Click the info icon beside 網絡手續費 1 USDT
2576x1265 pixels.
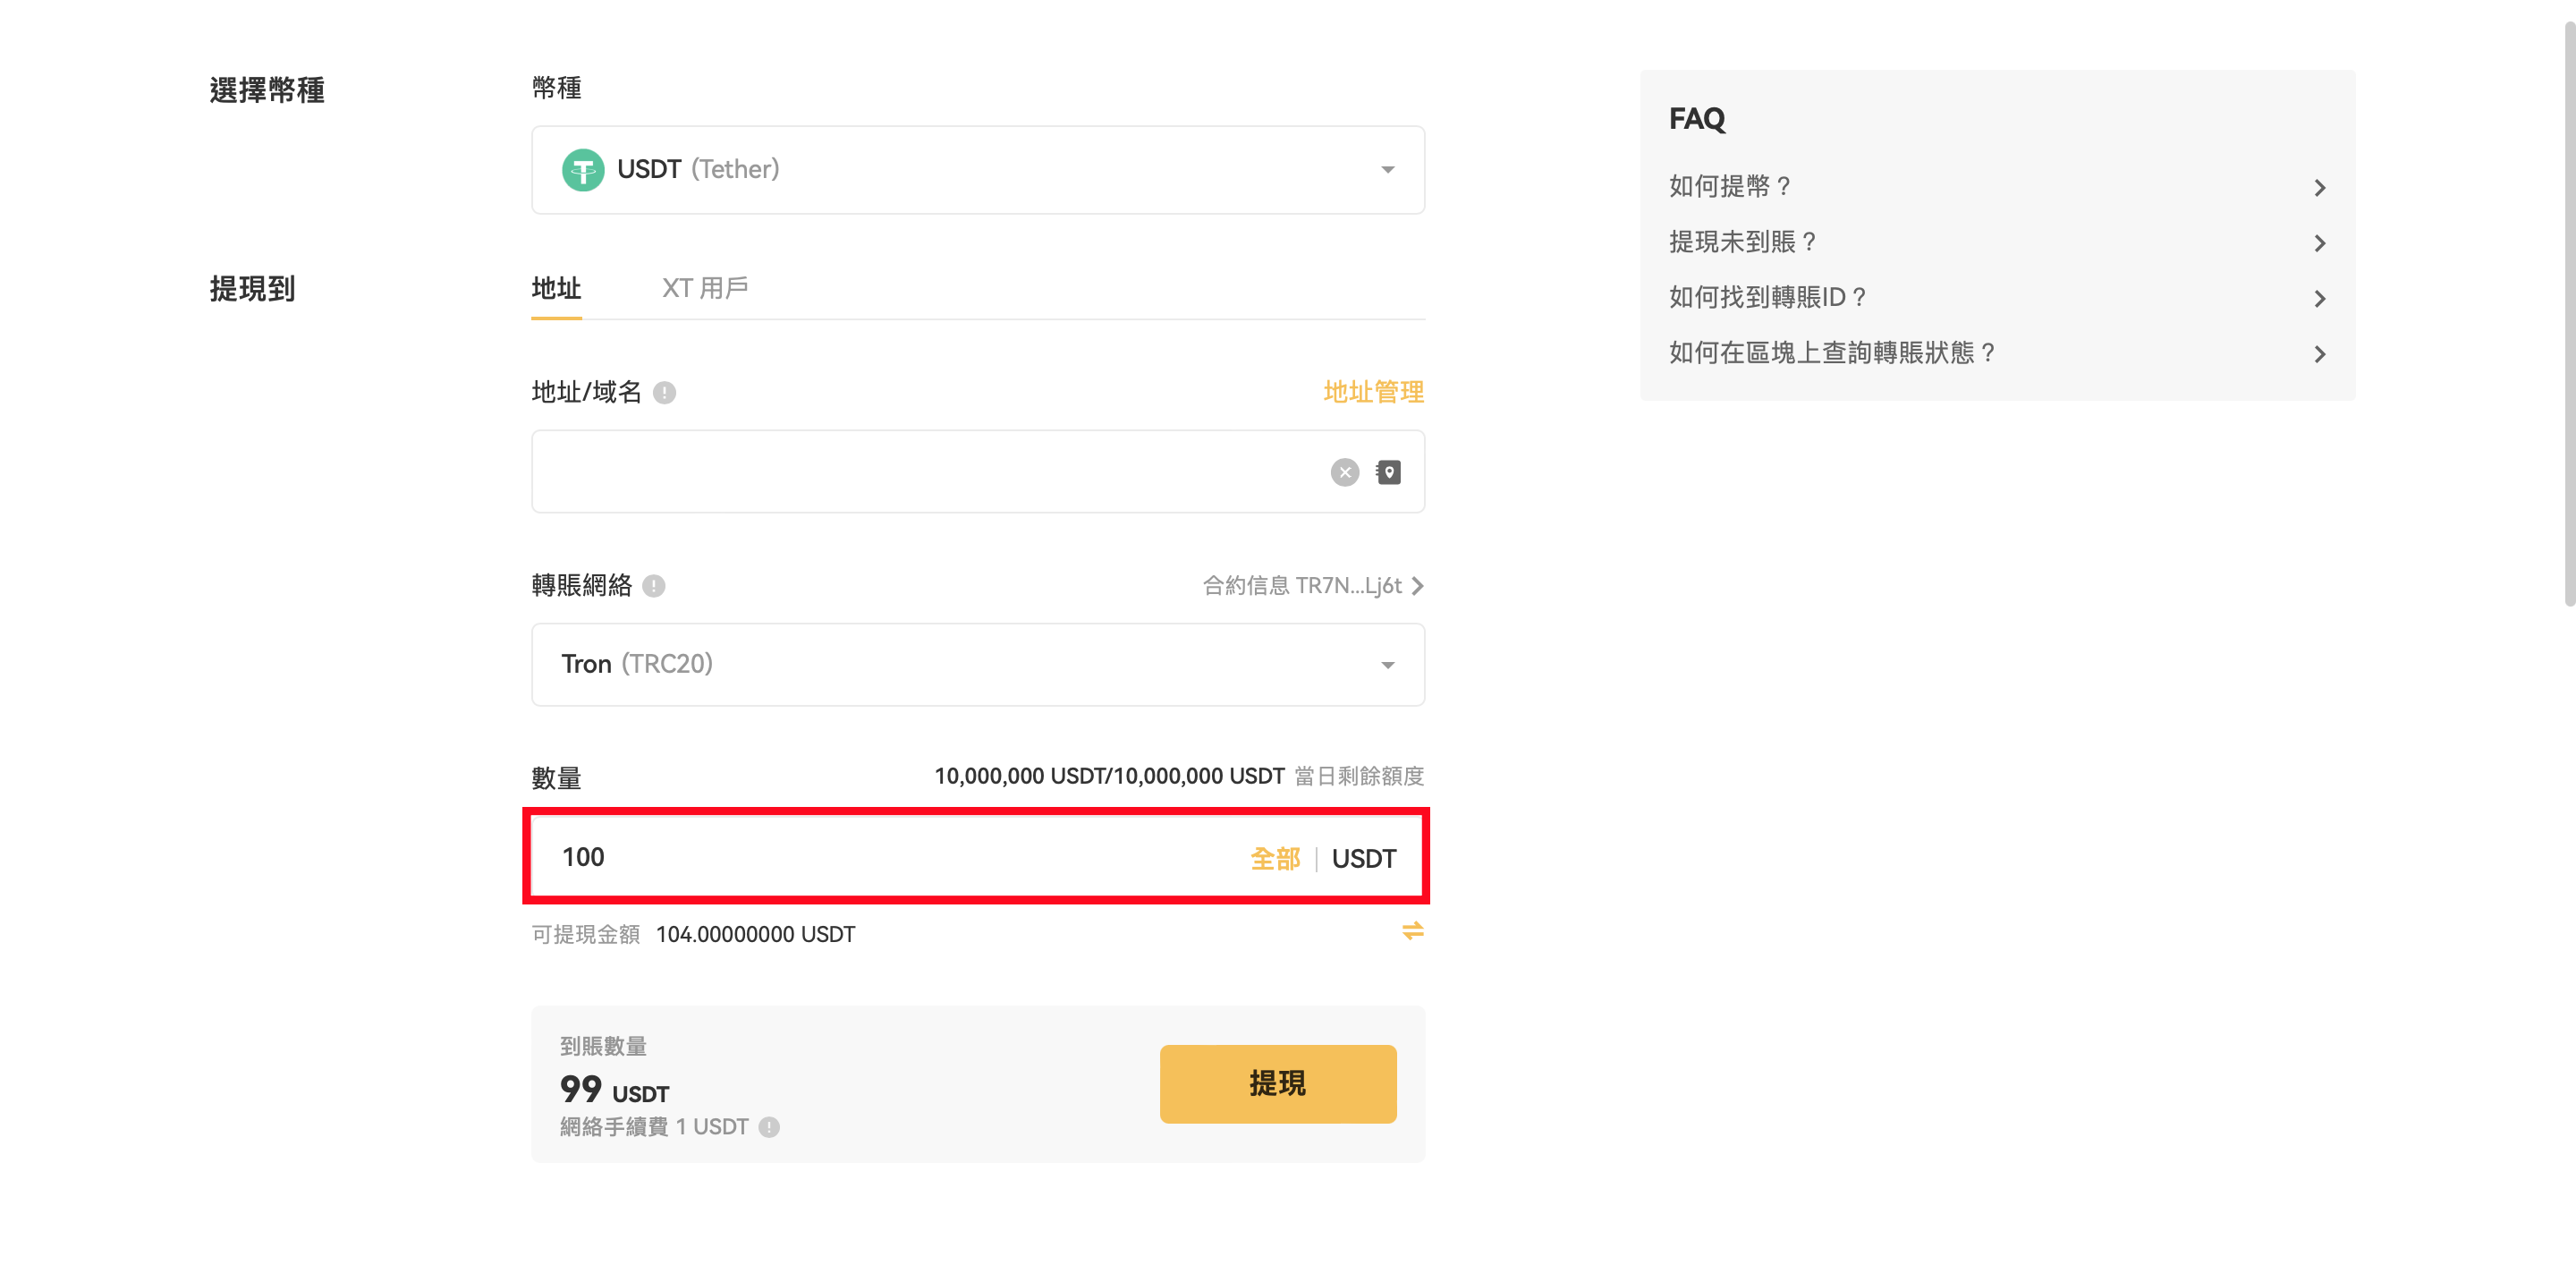769,1128
